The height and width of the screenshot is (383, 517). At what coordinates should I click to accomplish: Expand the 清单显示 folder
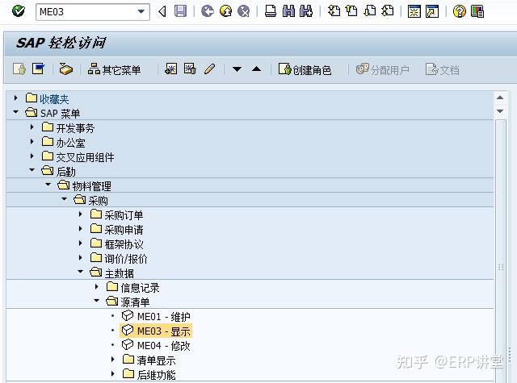click(113, 360)
